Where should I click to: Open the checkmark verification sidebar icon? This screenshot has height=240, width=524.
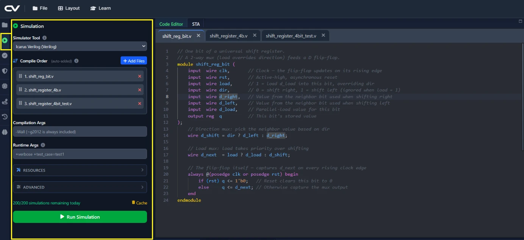click(5, 55)
